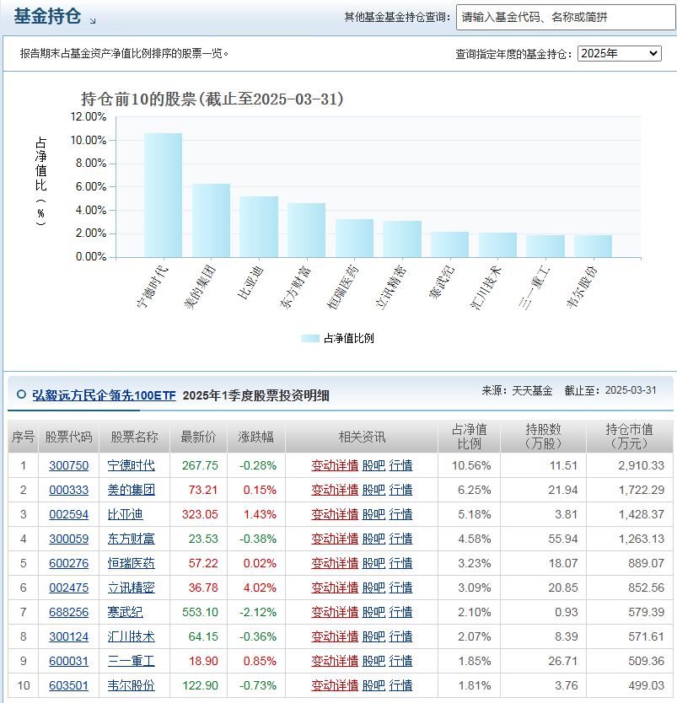
Task: Open stock code 603501 link
Action: point(68,685)
